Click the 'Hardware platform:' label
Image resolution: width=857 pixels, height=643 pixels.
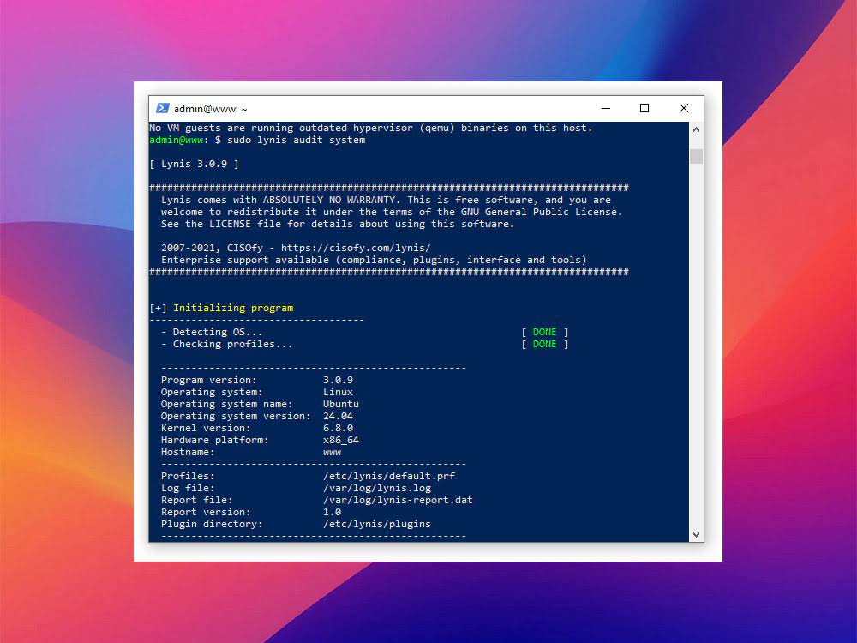coord(215,440)
